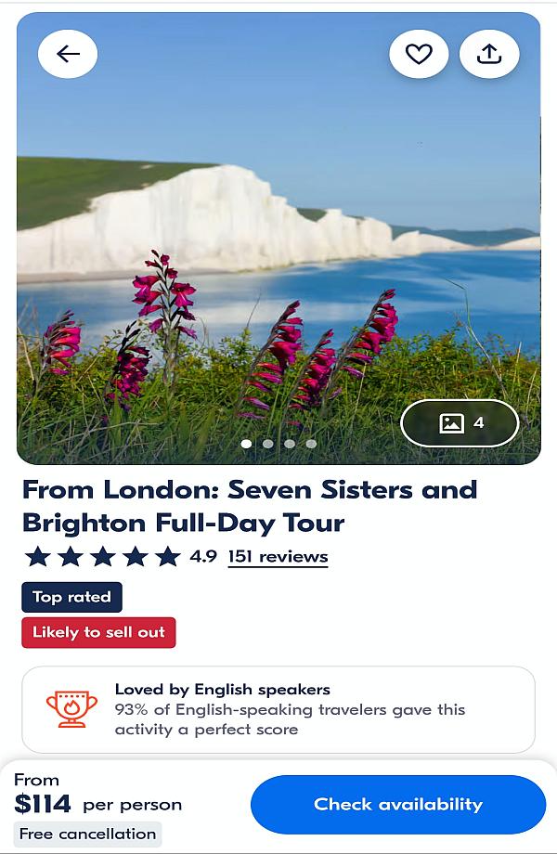Save tour with heart wishlist icon

(419, 54)
